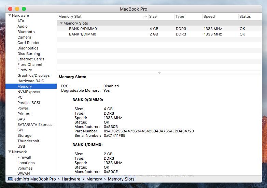Choose the USB sidebar item
The image size is (267, 188).
21,146
